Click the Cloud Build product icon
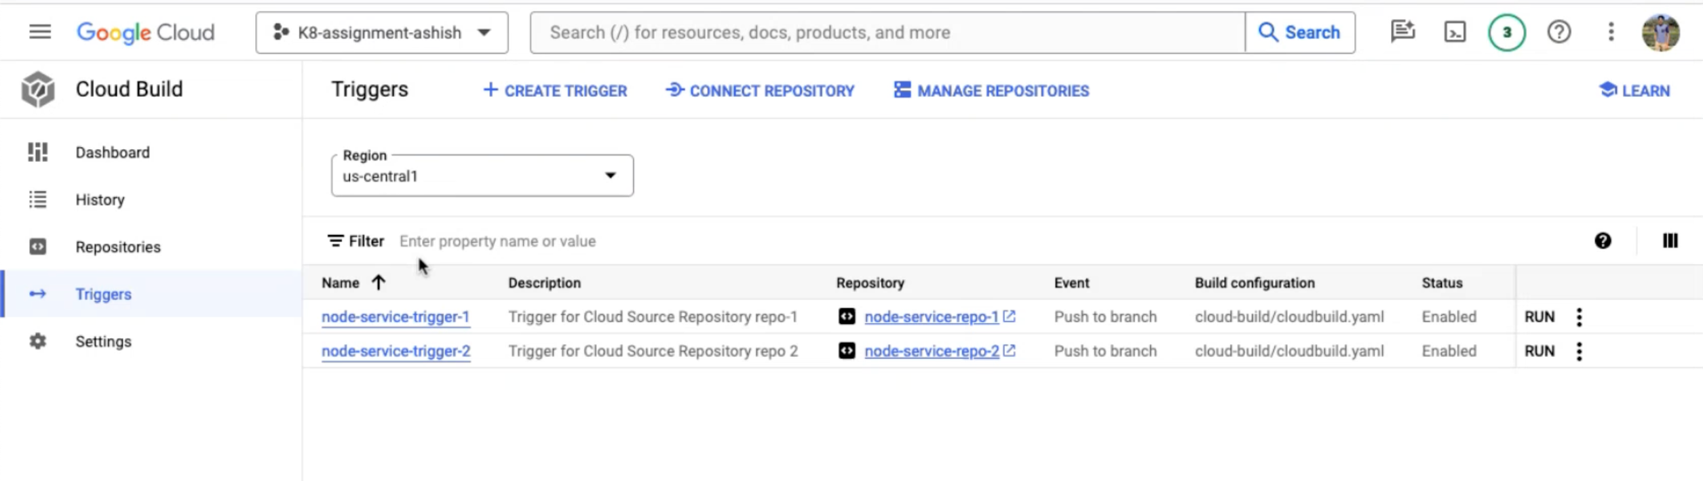The image size is (1703, 481). tap(38, 89)
